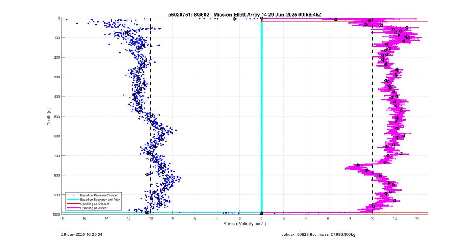Click legend entry 'Upwelling on Ascent'
The image size is (473, 241).
pos(94,208)
